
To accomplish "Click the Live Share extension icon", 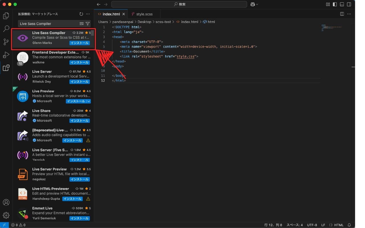I will click(x=23, y=116).
